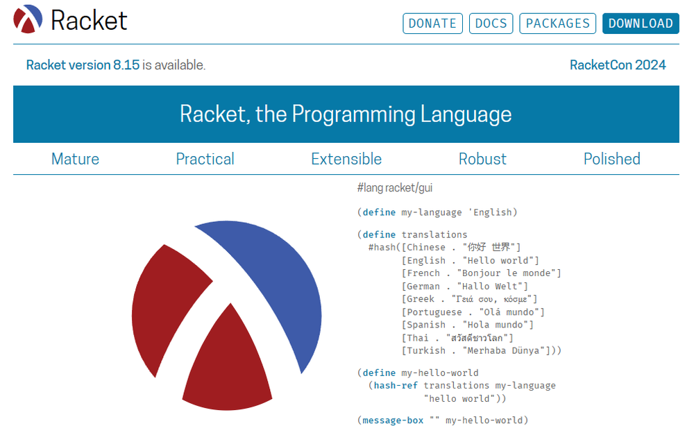Select the Robust tab
Image resolution: width=694 pixels, height=435 pixels.
482,159
